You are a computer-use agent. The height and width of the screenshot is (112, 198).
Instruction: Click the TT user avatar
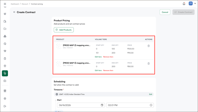pos(191,4)
